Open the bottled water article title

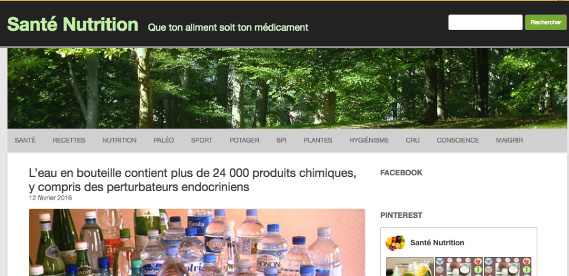pos(192,180)
